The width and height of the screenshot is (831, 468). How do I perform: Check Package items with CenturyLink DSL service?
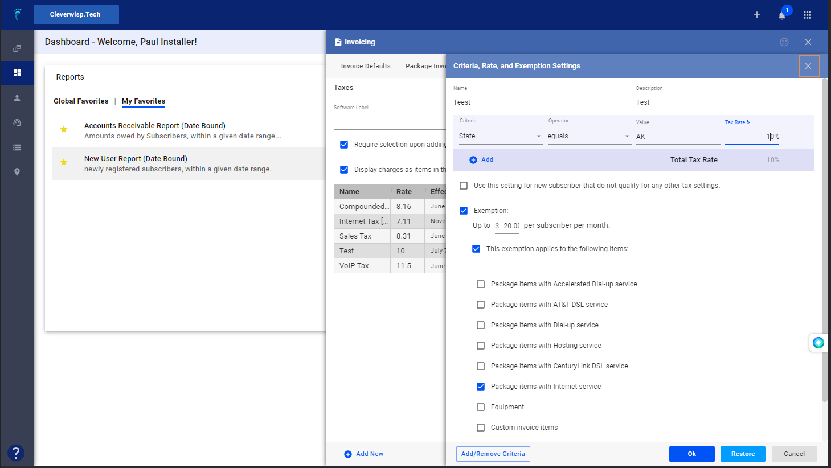481,366
